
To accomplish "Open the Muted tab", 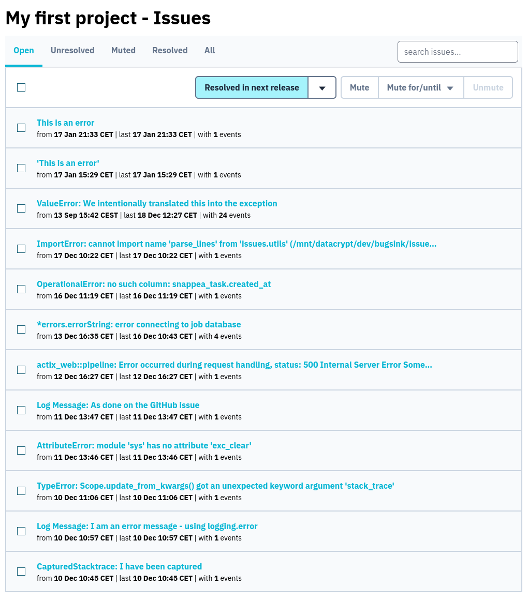I will pyautogui.click(x=123, y=51).
